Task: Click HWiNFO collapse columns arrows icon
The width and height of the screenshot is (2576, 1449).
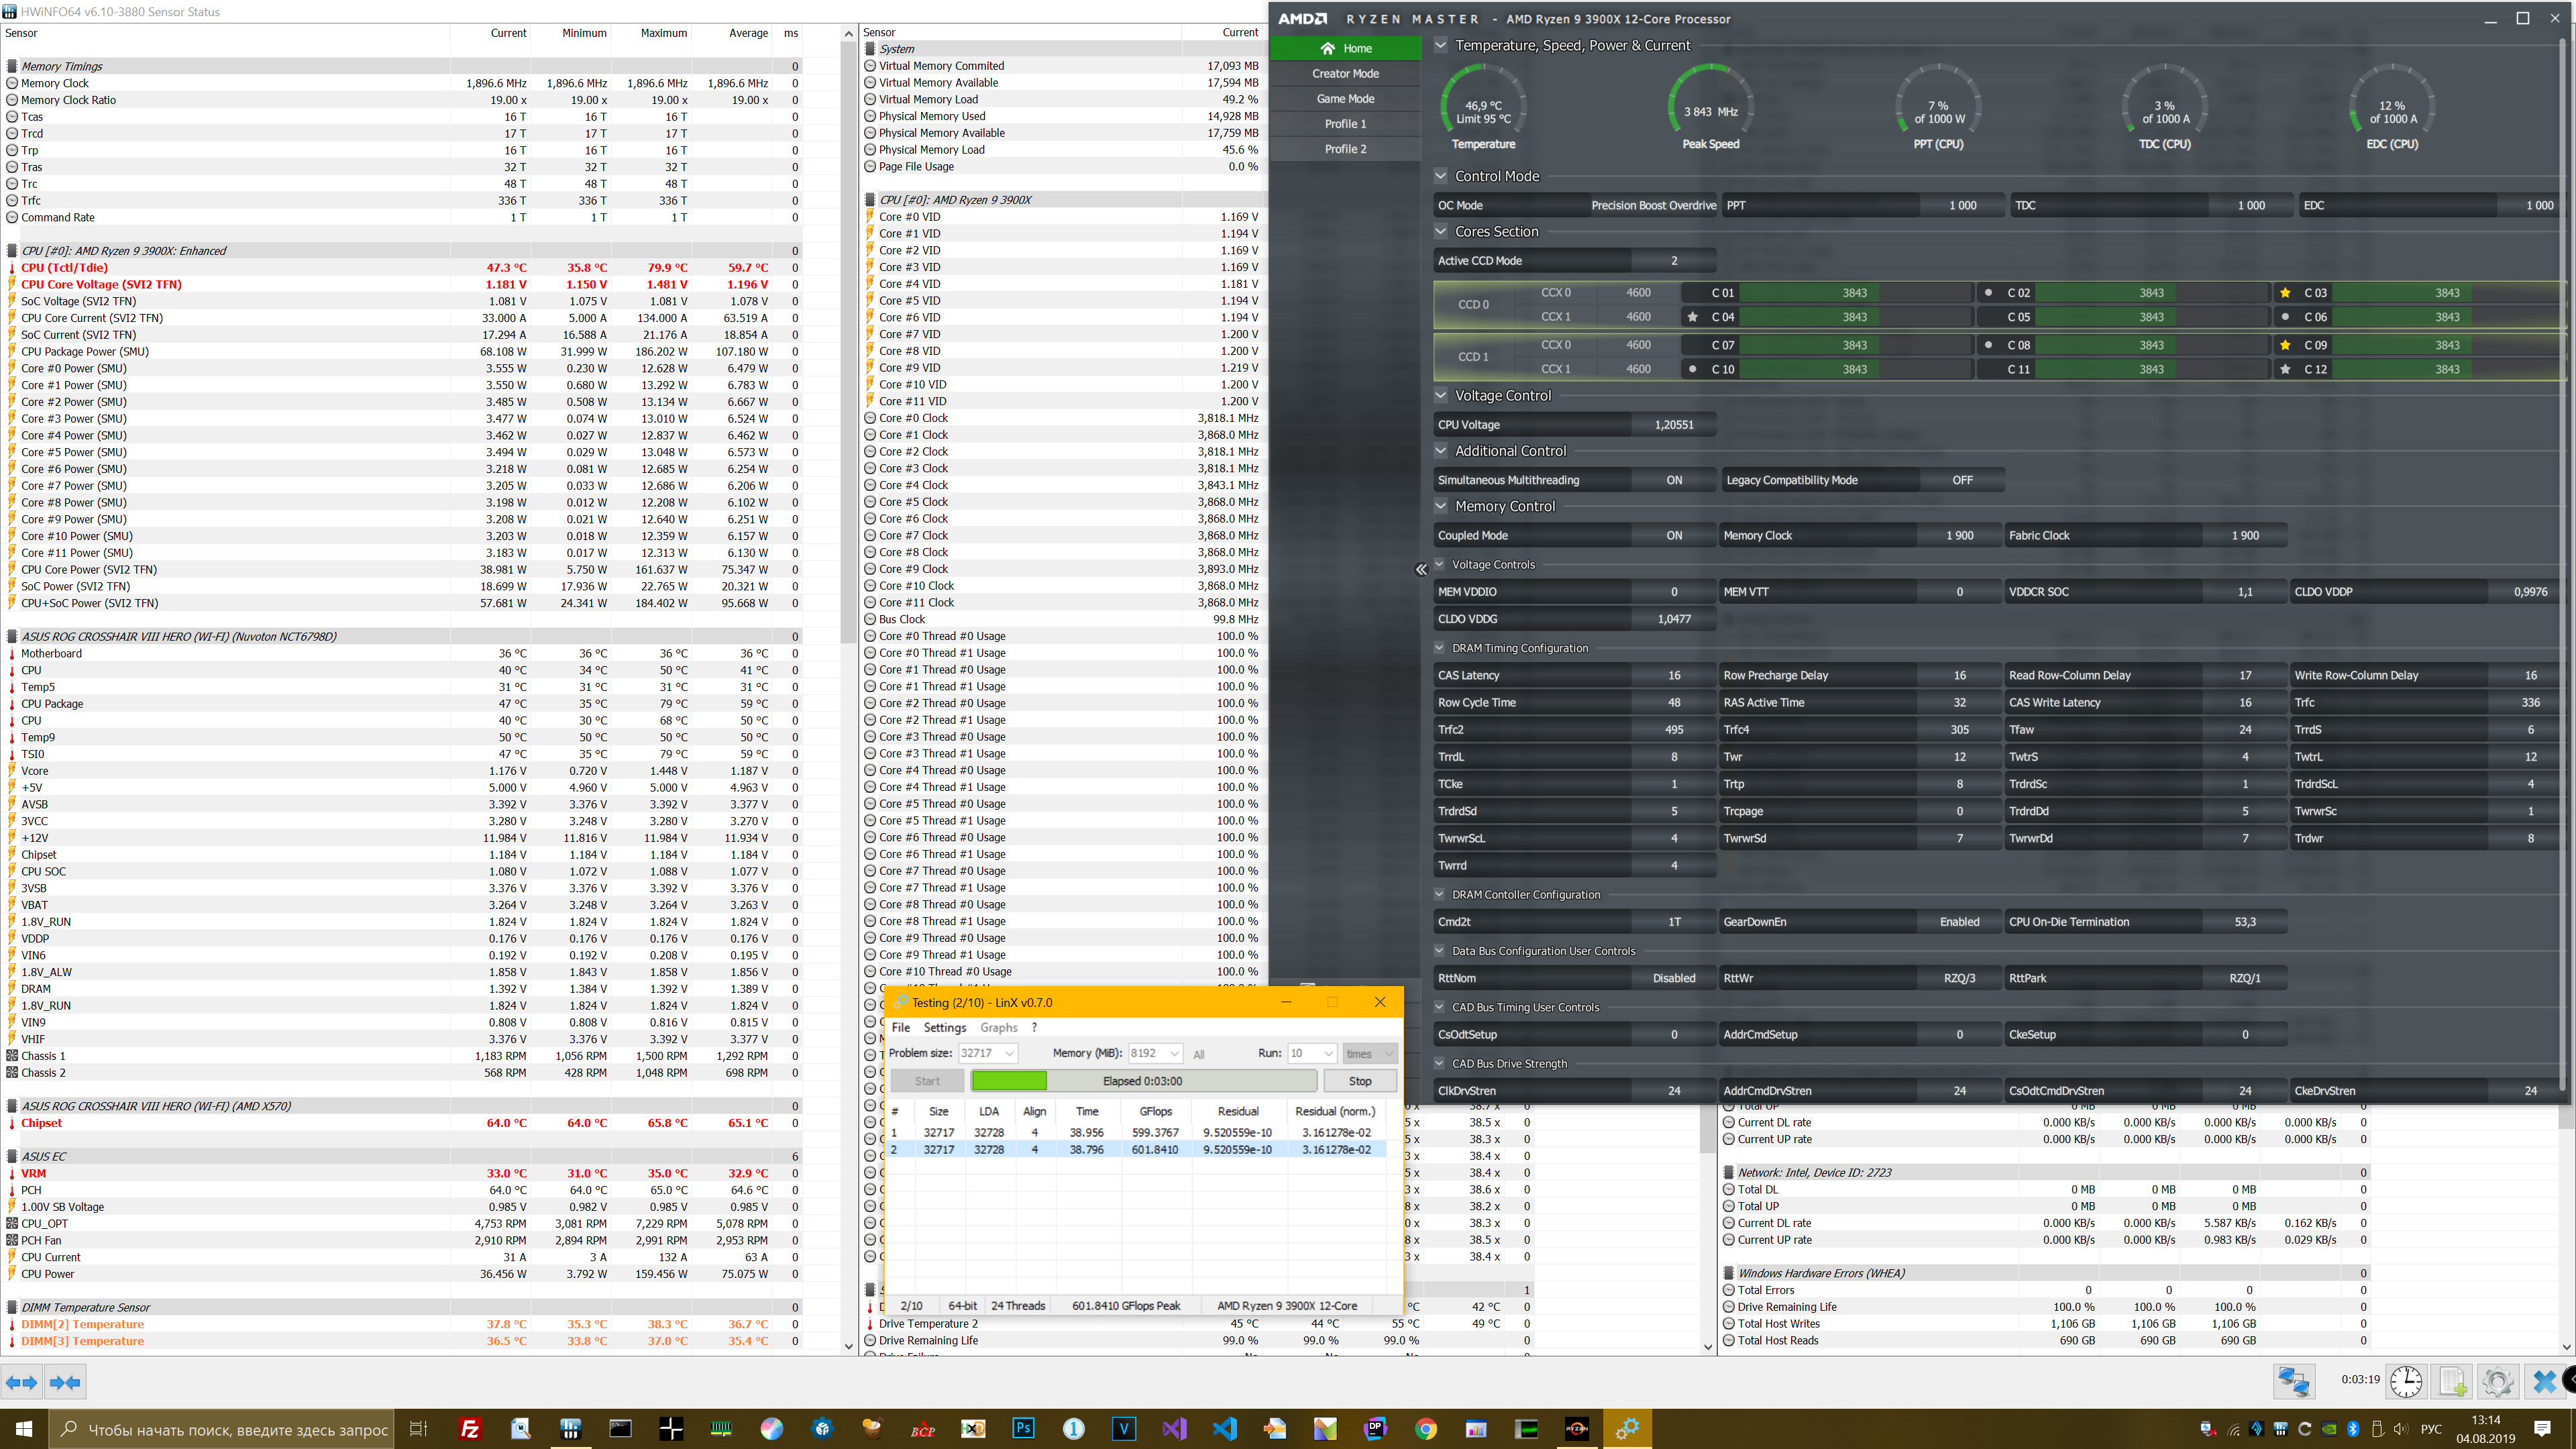Action: pyautogui.click(x=66, y=1382)
